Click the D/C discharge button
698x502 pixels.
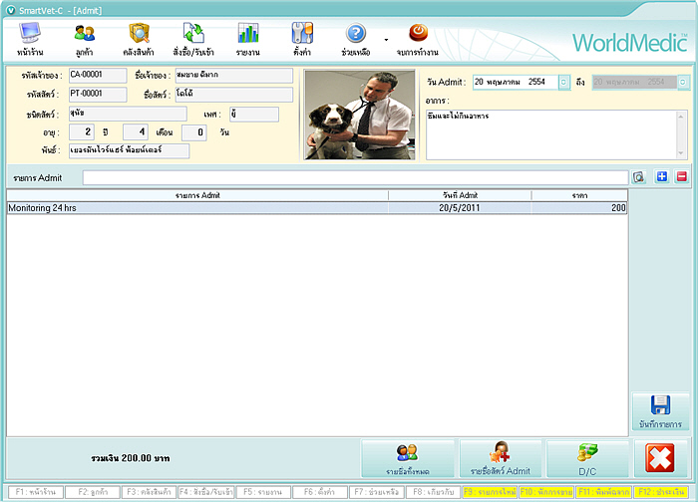point(587,459)
